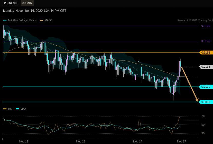Viewport: 213px width, 144px height.
Task: Toggle the 9MA legend entry
Action: tap(21, 109)
